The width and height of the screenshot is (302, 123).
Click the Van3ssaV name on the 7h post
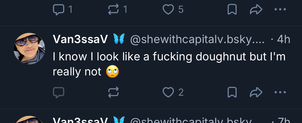[x=80, y=120]
